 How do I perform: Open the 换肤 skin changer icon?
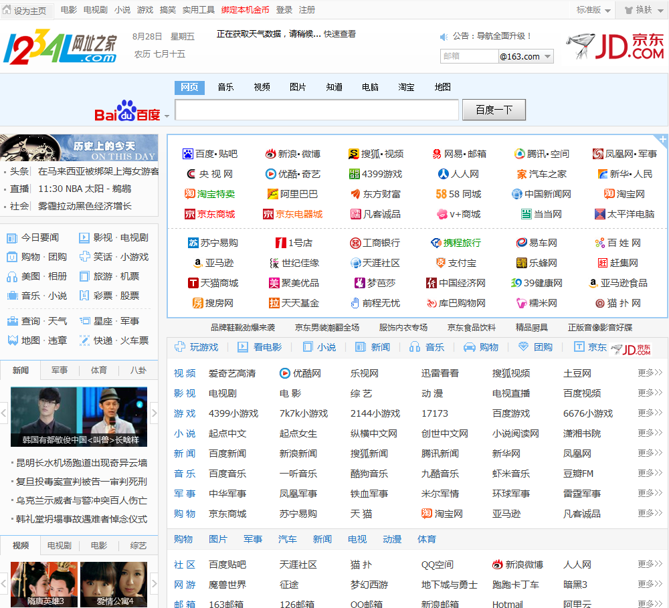pos(629,10)
